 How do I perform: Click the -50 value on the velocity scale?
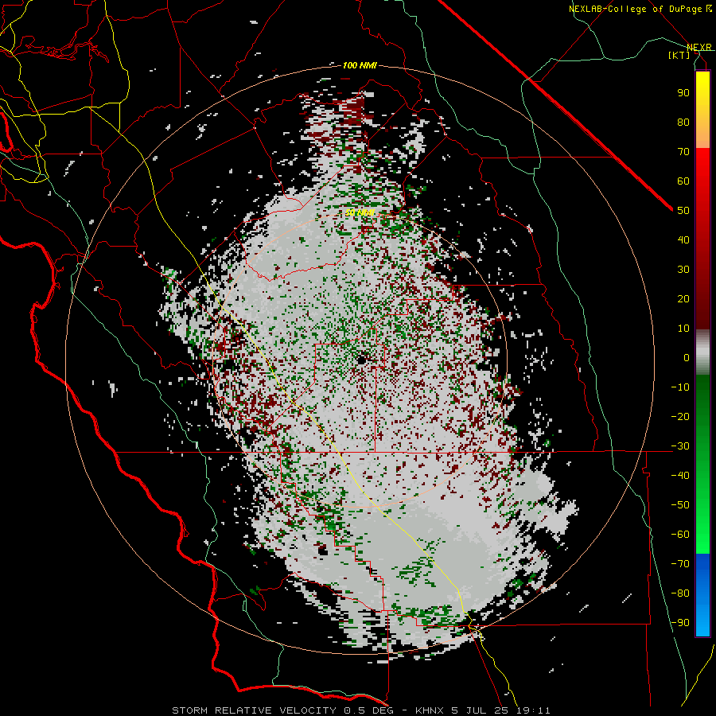click(x=680, y=504)
